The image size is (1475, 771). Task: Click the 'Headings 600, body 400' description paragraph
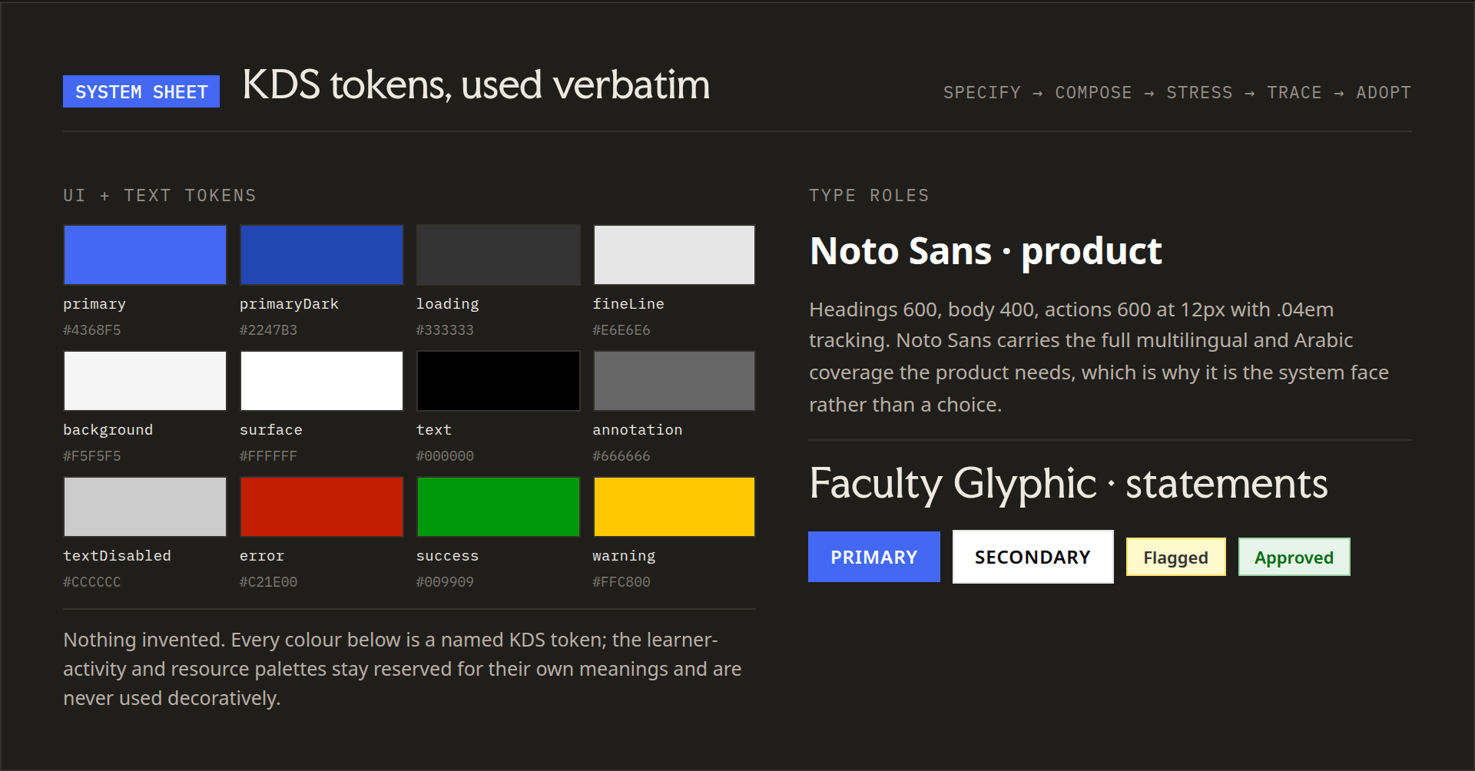tap(1099, 357)
